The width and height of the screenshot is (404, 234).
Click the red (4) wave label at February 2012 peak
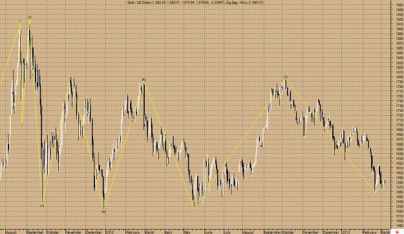coord(144,80)
